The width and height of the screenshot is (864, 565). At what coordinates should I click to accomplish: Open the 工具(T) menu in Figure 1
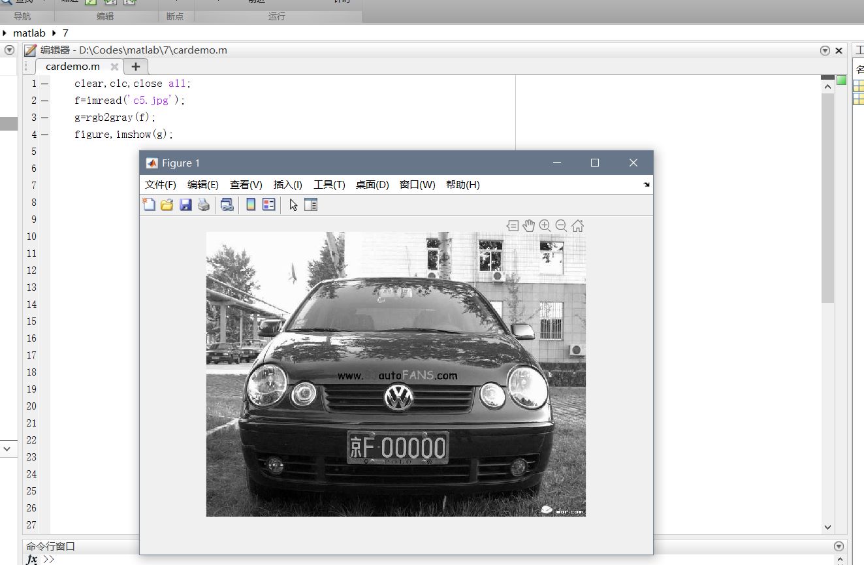tap(329, 185)
